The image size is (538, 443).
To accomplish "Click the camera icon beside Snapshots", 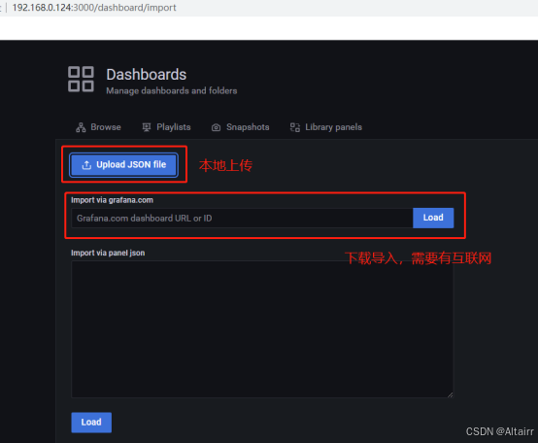I will pyautogui.click(x=216, y=127).
